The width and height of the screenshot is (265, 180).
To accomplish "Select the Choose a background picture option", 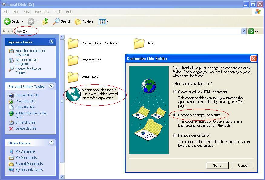I will [x=174, y=115].
